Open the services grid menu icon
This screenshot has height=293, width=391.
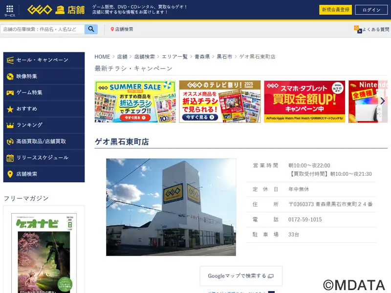10,9
